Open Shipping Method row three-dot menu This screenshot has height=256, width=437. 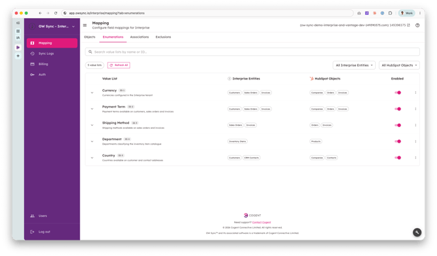pos(415,125)
